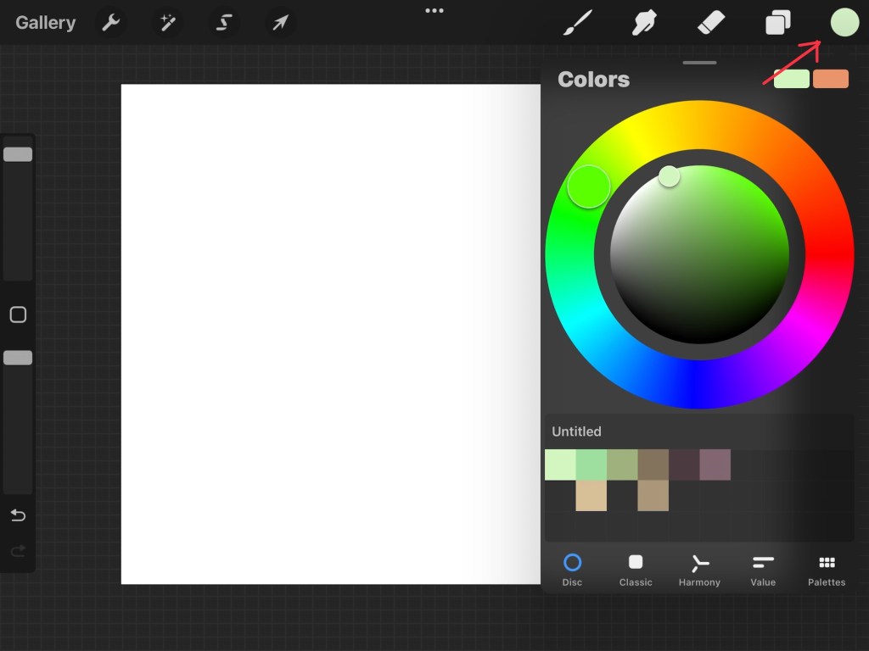Click the active color circle in top bar
This screenshot has height=651, width=869.
844,23
